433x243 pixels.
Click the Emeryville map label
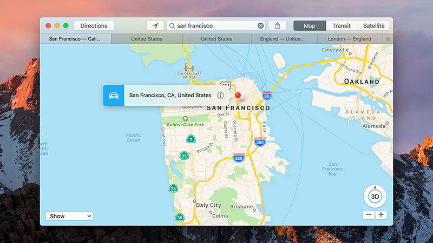(x=335, y=50)
